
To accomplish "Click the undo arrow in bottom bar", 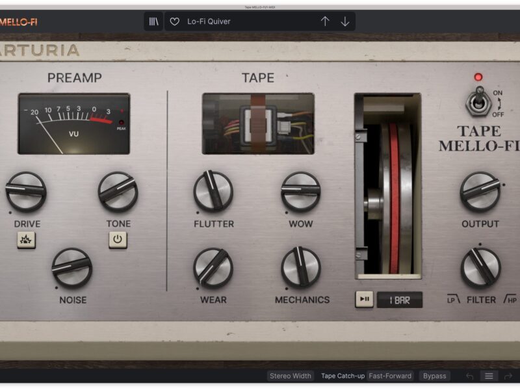I will [469, 376].
